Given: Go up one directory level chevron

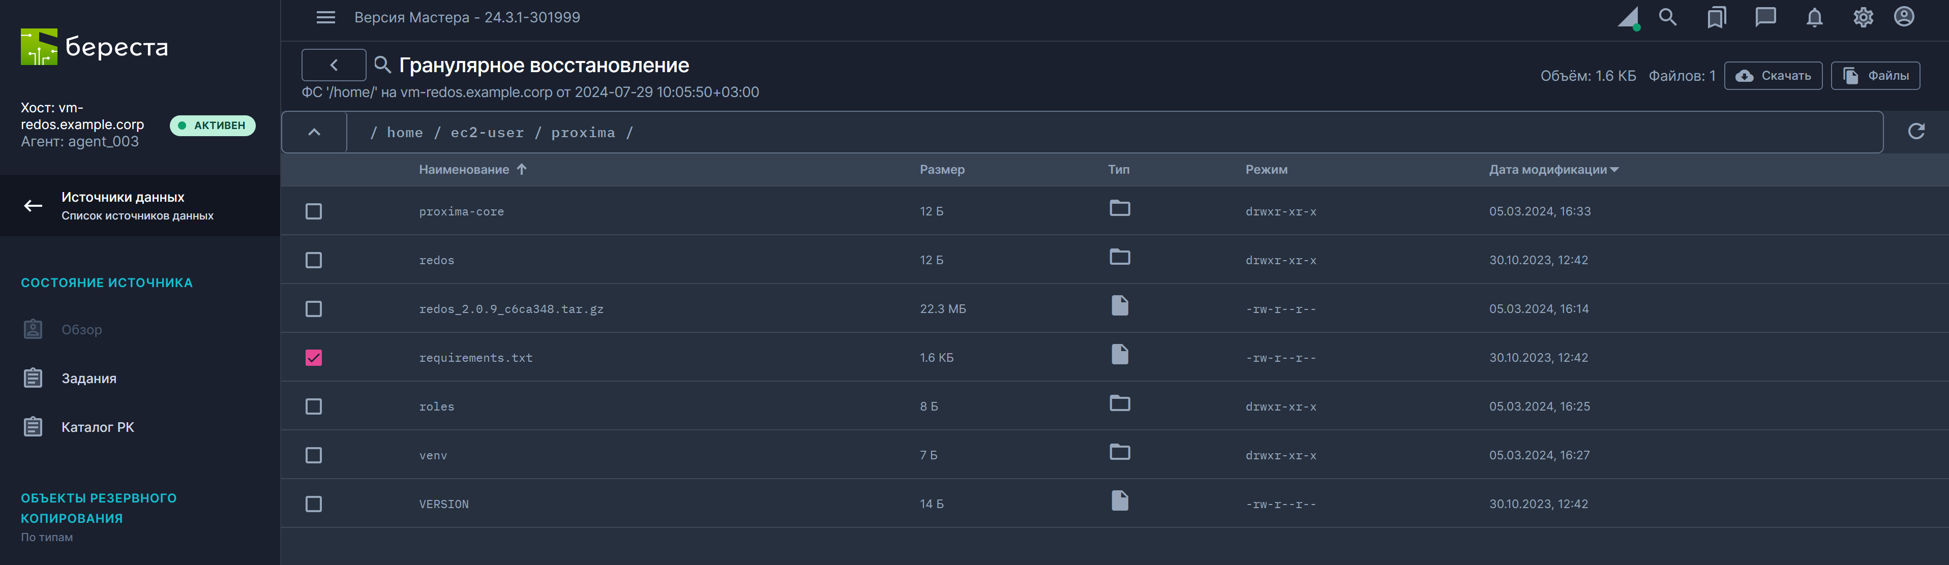Looking at the screenshot, I should pos(314,133).
